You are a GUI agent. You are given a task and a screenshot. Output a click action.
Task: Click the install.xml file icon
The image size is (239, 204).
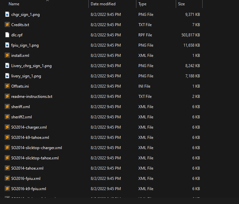pyautogui.click(x=7, y=56)
